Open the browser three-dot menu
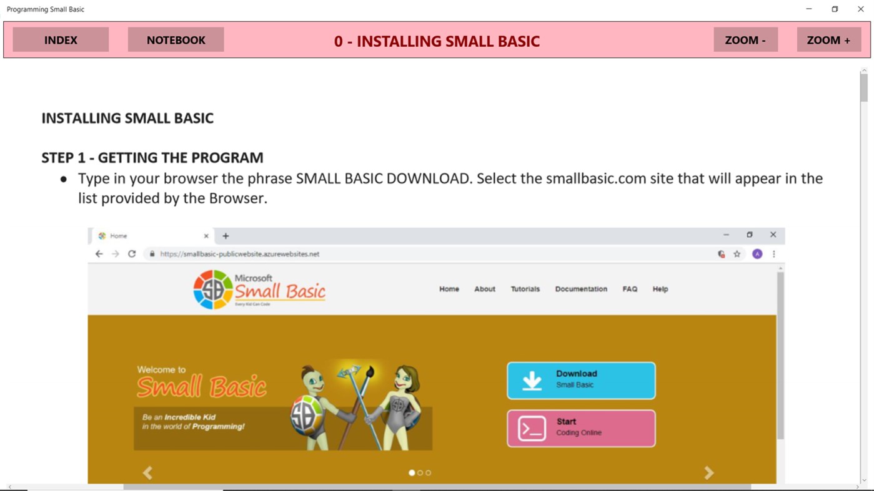Image resolution: width=874 pixels, height=491 pixels. pyautogui.click(x=773, y=254)
